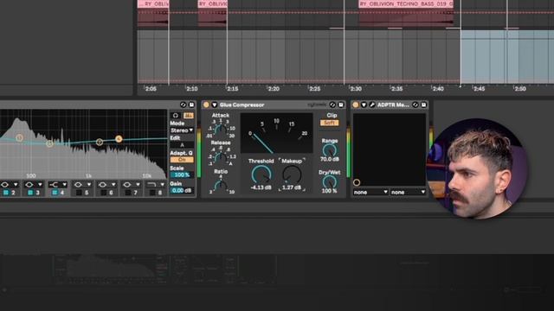Click Glue Compressor save preset icon
Viewport: 554px width, 311px height.
(341, 105)
